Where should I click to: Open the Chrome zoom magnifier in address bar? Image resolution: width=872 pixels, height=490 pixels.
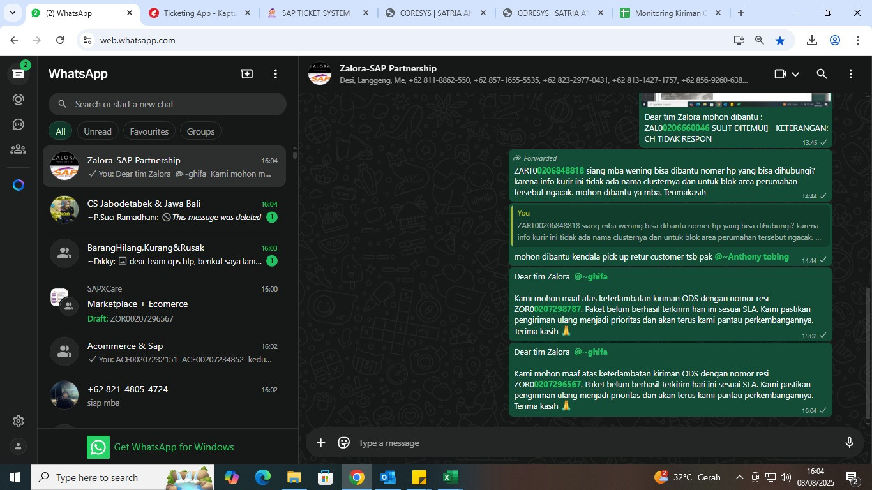760,40
